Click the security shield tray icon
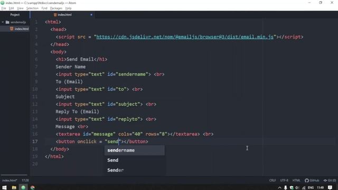The height and width of the screenshot is (190, 338). pos(292,188)
